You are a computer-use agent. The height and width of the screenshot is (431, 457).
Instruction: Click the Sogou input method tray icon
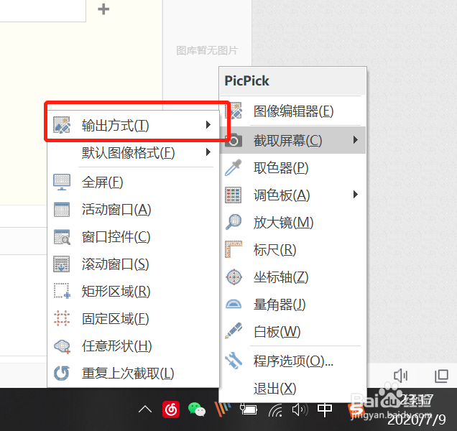tap(356, 411)
